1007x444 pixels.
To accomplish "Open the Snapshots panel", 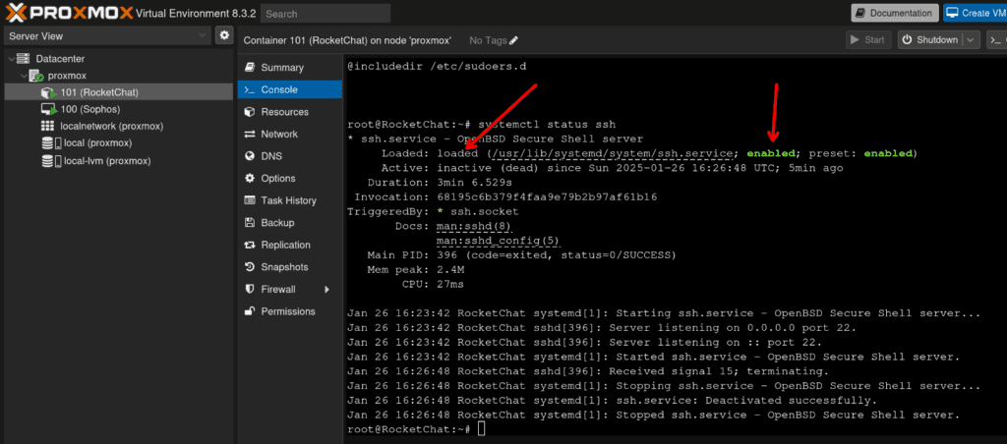I will (x=284, y=267).
